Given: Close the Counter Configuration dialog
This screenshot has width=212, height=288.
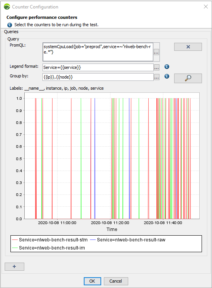Looking at the screenshot, I should 206,7.
